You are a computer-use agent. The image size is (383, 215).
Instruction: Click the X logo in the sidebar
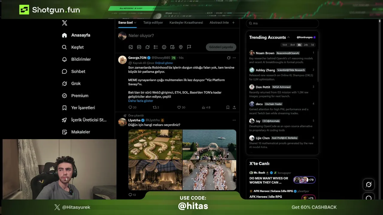click(x=64, y=23)
